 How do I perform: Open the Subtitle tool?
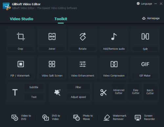34,87
